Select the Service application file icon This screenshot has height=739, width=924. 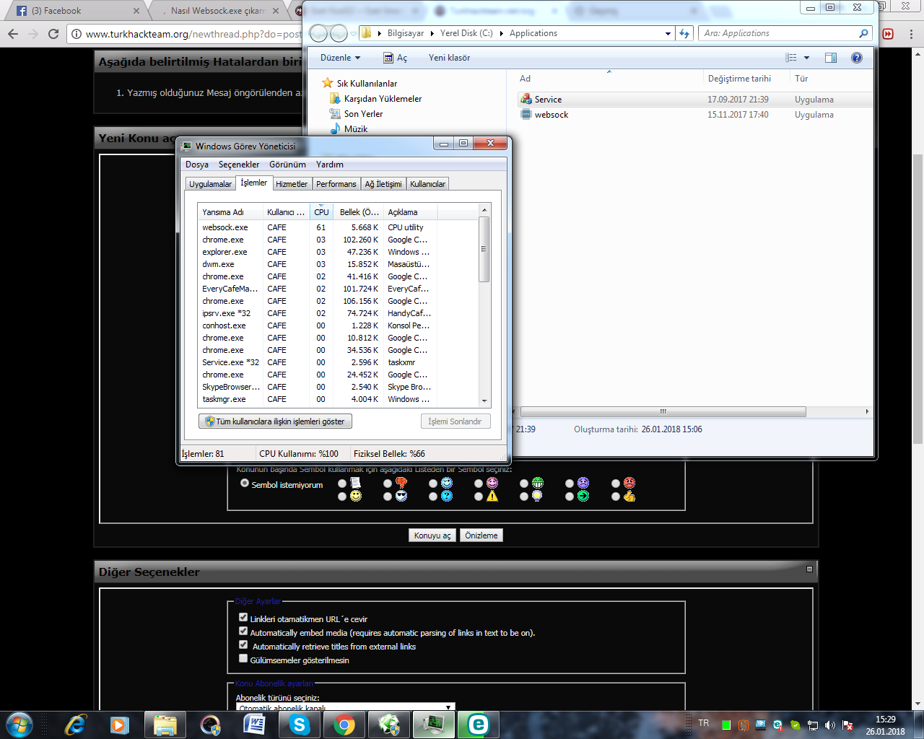pyautogui.click(x=526, y=100)
